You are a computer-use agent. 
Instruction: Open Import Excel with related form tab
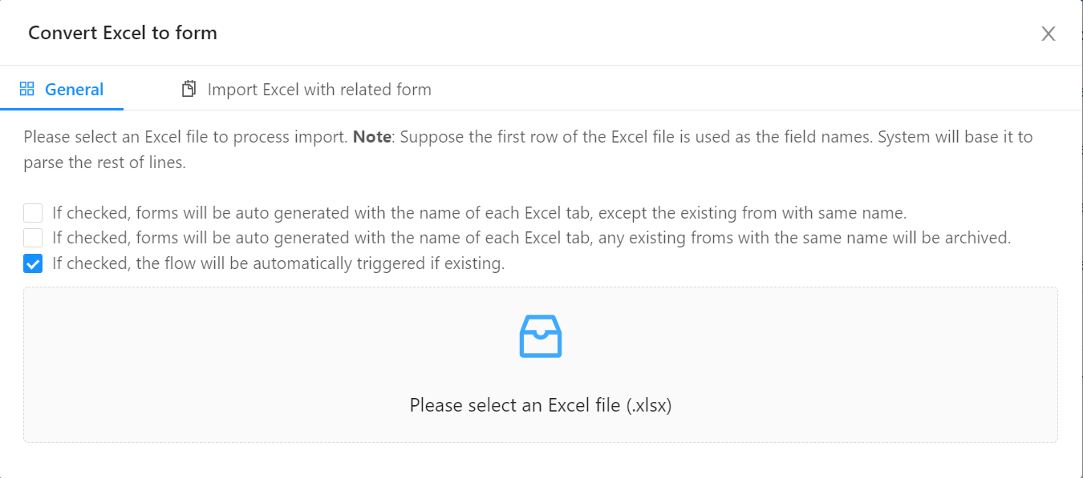(306, 90)
